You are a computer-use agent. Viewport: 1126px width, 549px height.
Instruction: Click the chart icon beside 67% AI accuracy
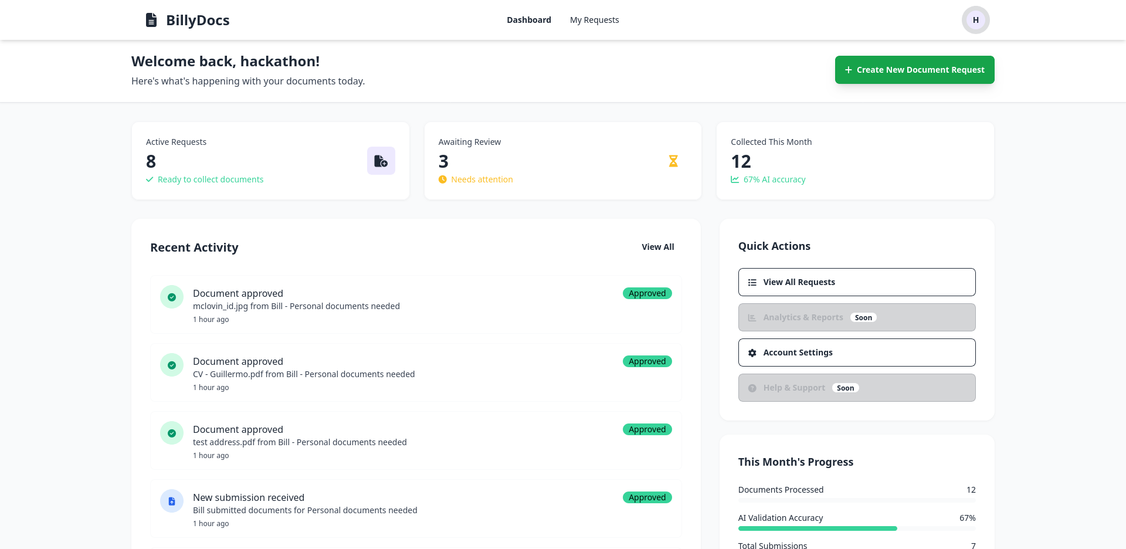(x=735, y=179)
